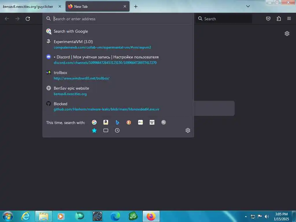Search this time with eBay icon

(x=140, y=122)
